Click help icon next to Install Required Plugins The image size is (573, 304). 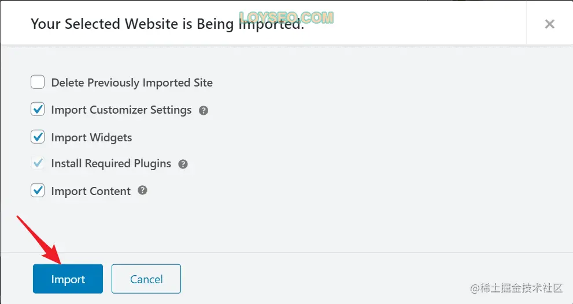(x=183, y=164)
